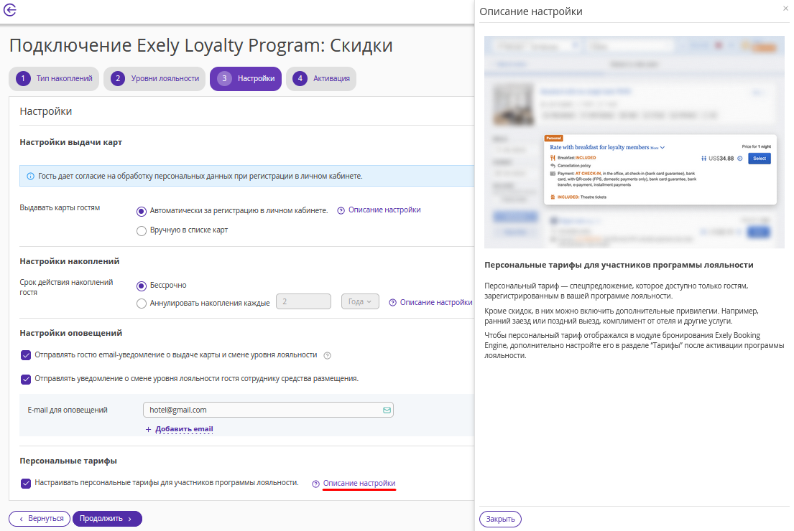Click the Select button in preview image
This screenshot has height=531, width=794.
click(x=759, y=159)
